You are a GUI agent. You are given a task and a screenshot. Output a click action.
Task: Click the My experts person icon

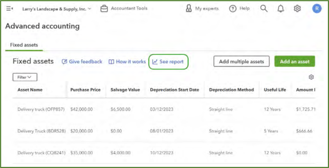tap(189, 9)
